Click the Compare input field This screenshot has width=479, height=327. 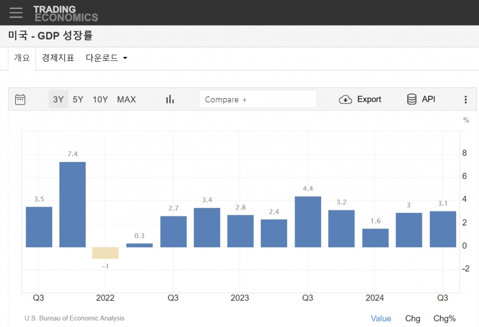click(258, 99)
